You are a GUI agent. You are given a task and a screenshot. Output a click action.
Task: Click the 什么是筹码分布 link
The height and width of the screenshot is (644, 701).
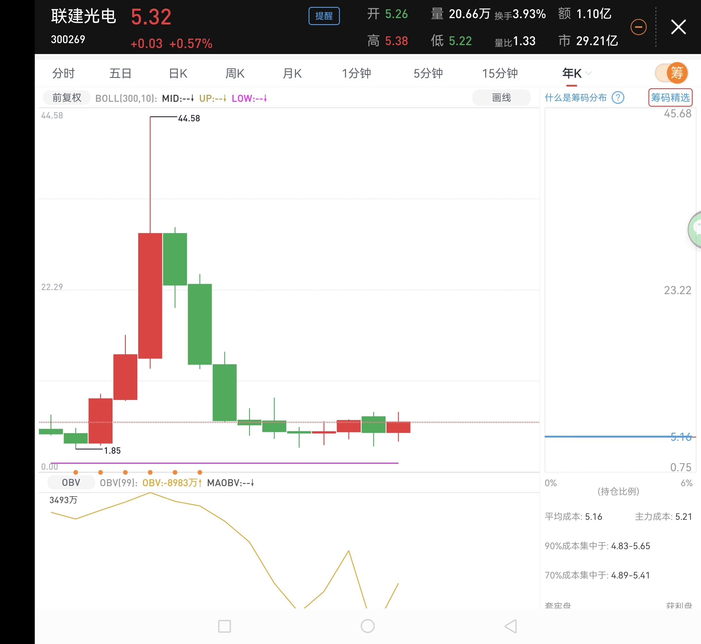[576, 97]
